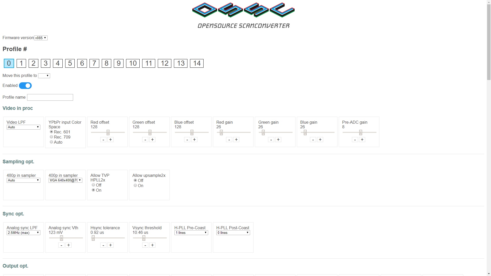Set Allow TVP HPLL2x to Off

click(x=93, y=185)
